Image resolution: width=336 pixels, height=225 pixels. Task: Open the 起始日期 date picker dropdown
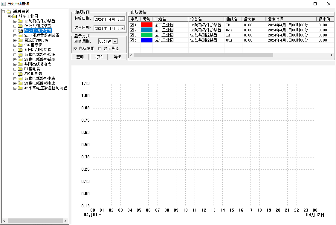click(x=122, y=19)
